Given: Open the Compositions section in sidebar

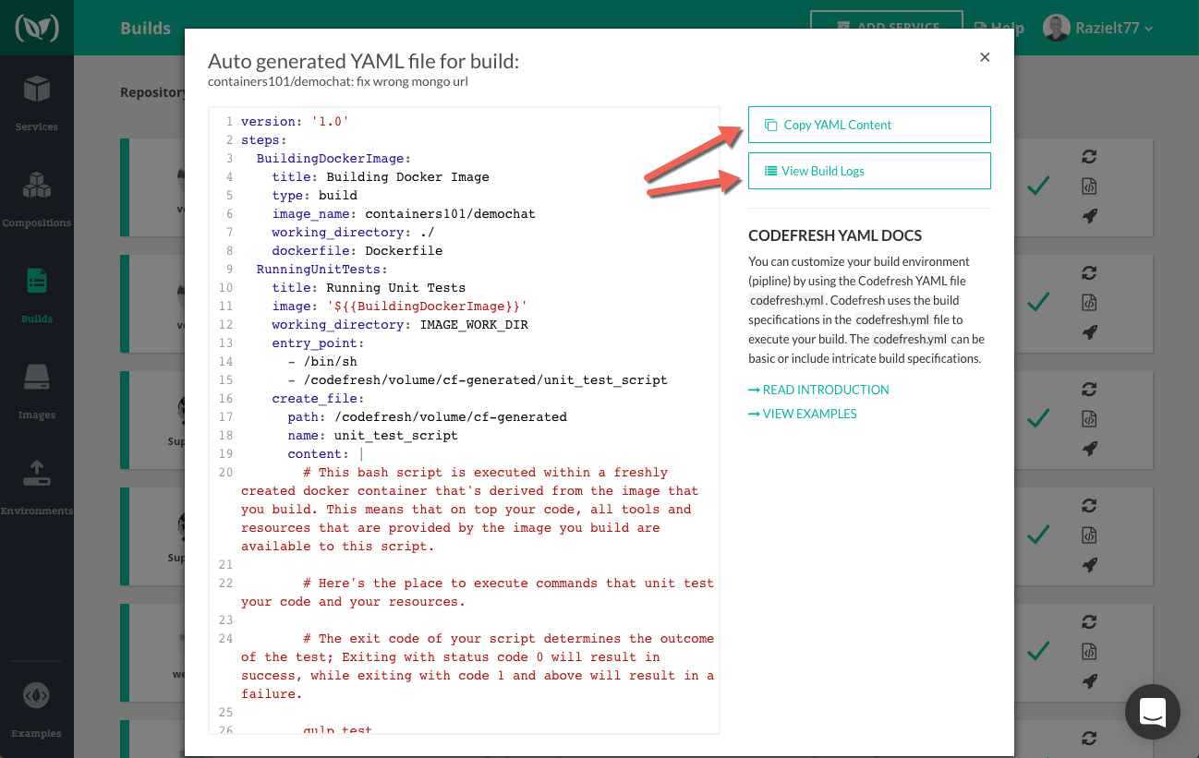Looking at the screenshot, I should (x=36, y=199).
